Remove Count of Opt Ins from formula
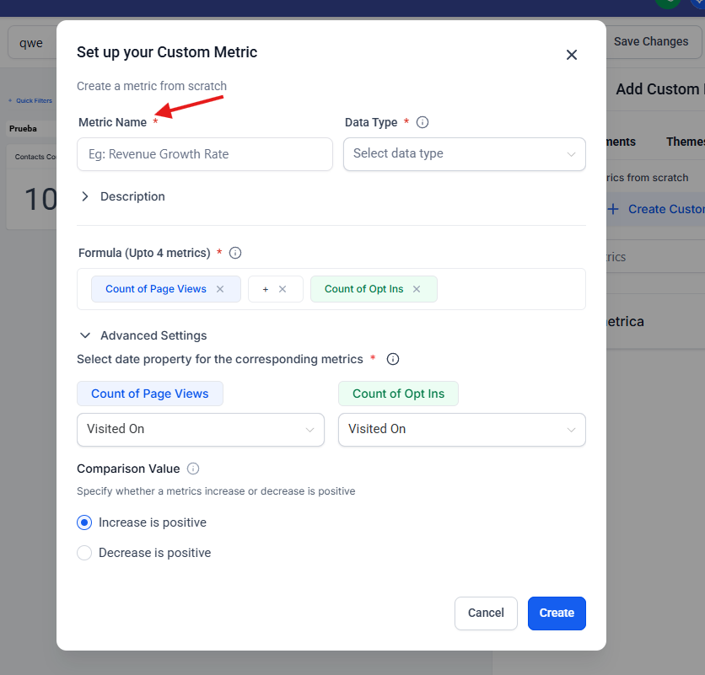The height and width of the screenshot is (675, 705). (417, 289)
